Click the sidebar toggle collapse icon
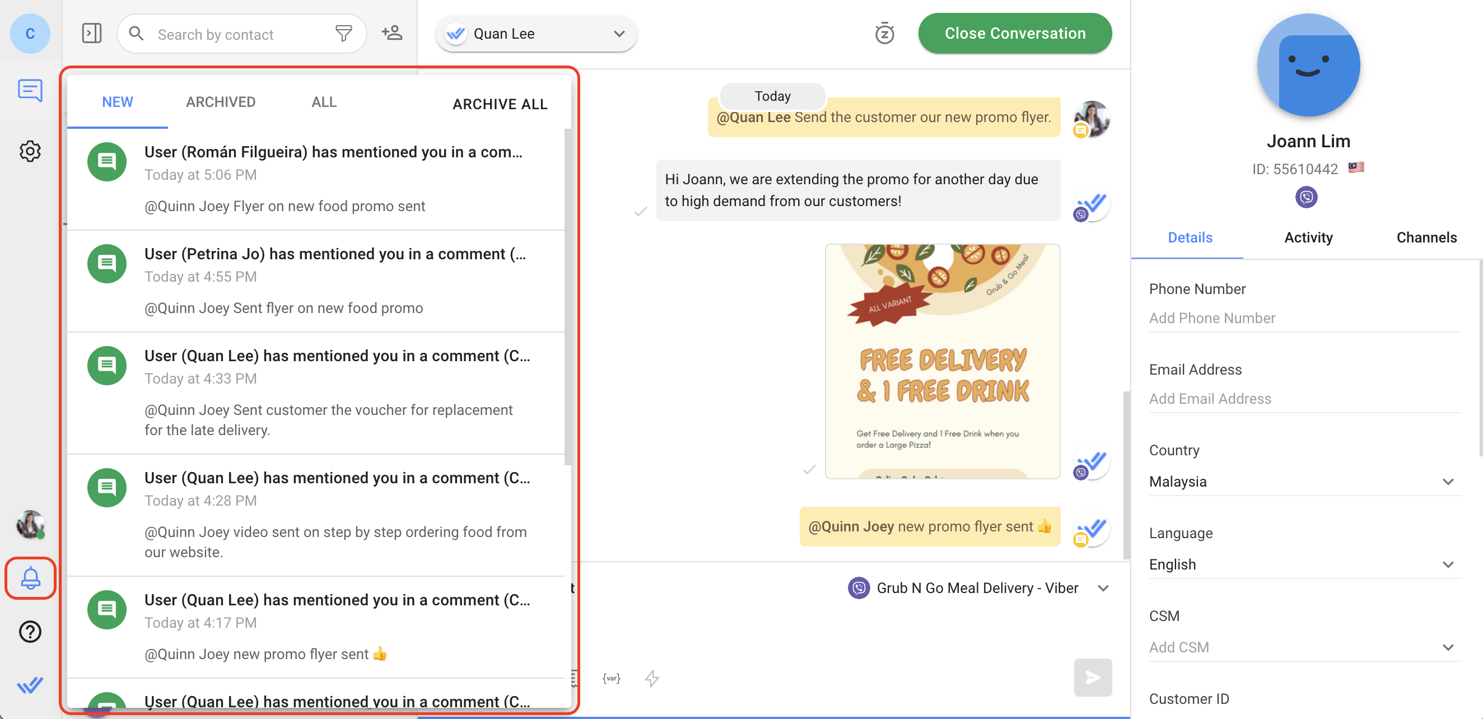 [x=92, y=33]
